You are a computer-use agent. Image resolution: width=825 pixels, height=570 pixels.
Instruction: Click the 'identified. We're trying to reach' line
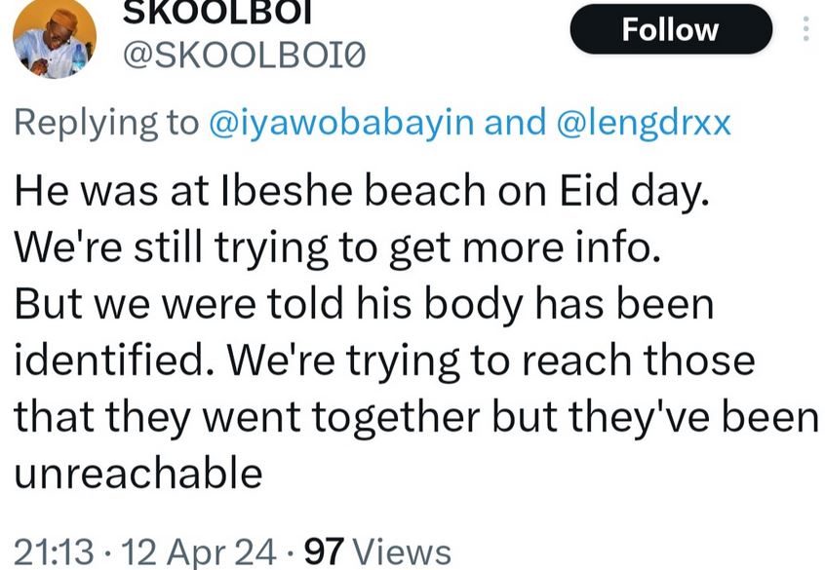(x=384, y=361)
